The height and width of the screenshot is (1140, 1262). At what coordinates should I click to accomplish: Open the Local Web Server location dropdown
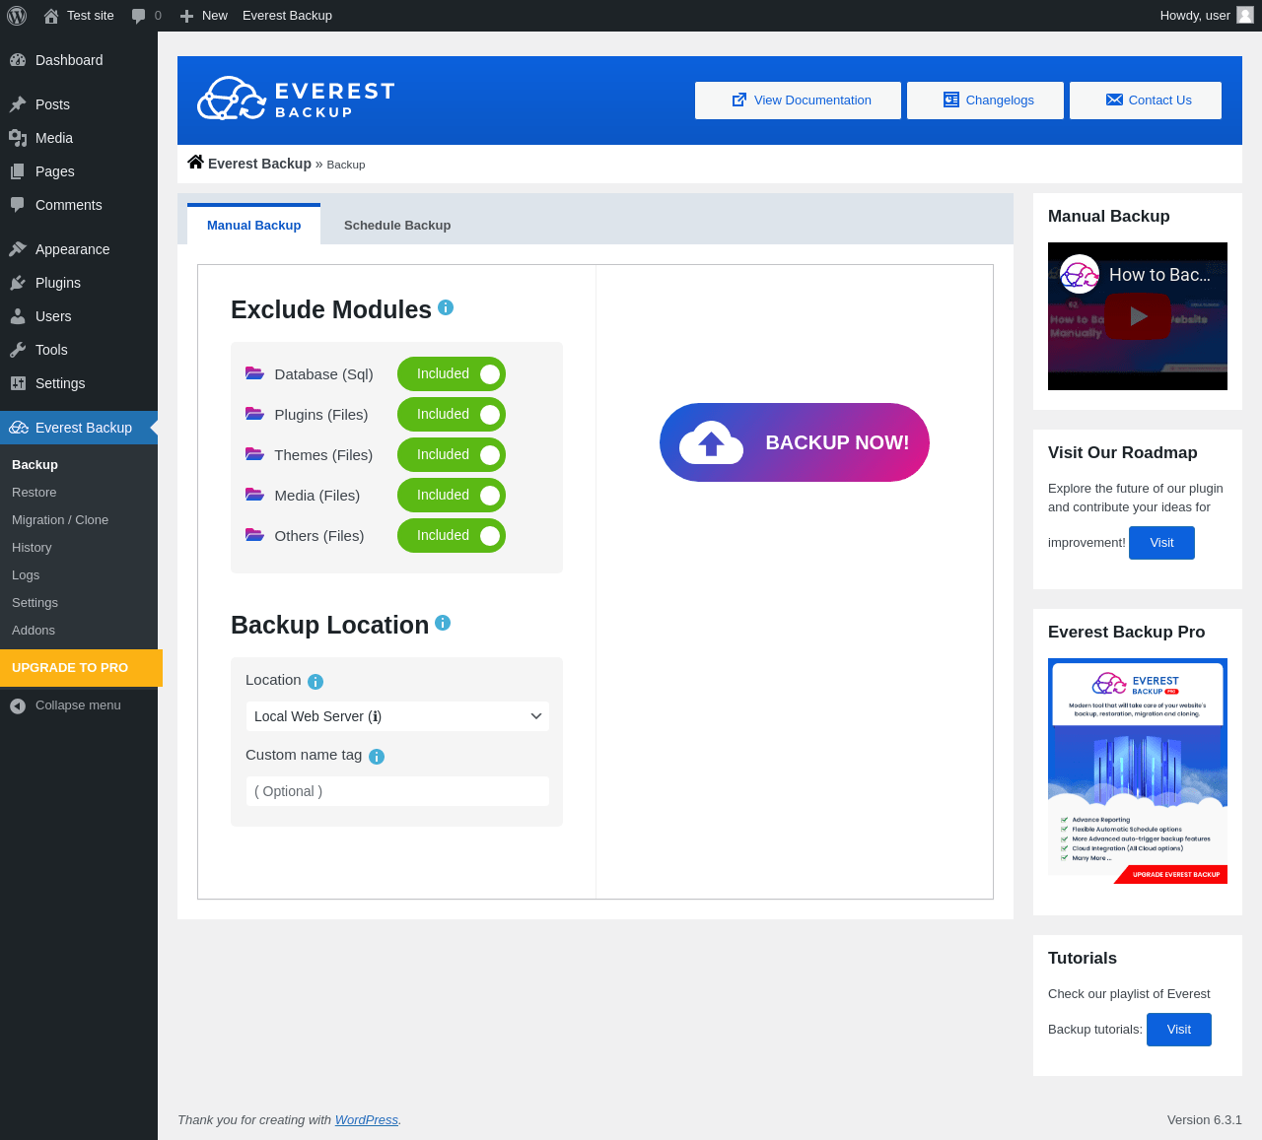[x=397, y=716]
